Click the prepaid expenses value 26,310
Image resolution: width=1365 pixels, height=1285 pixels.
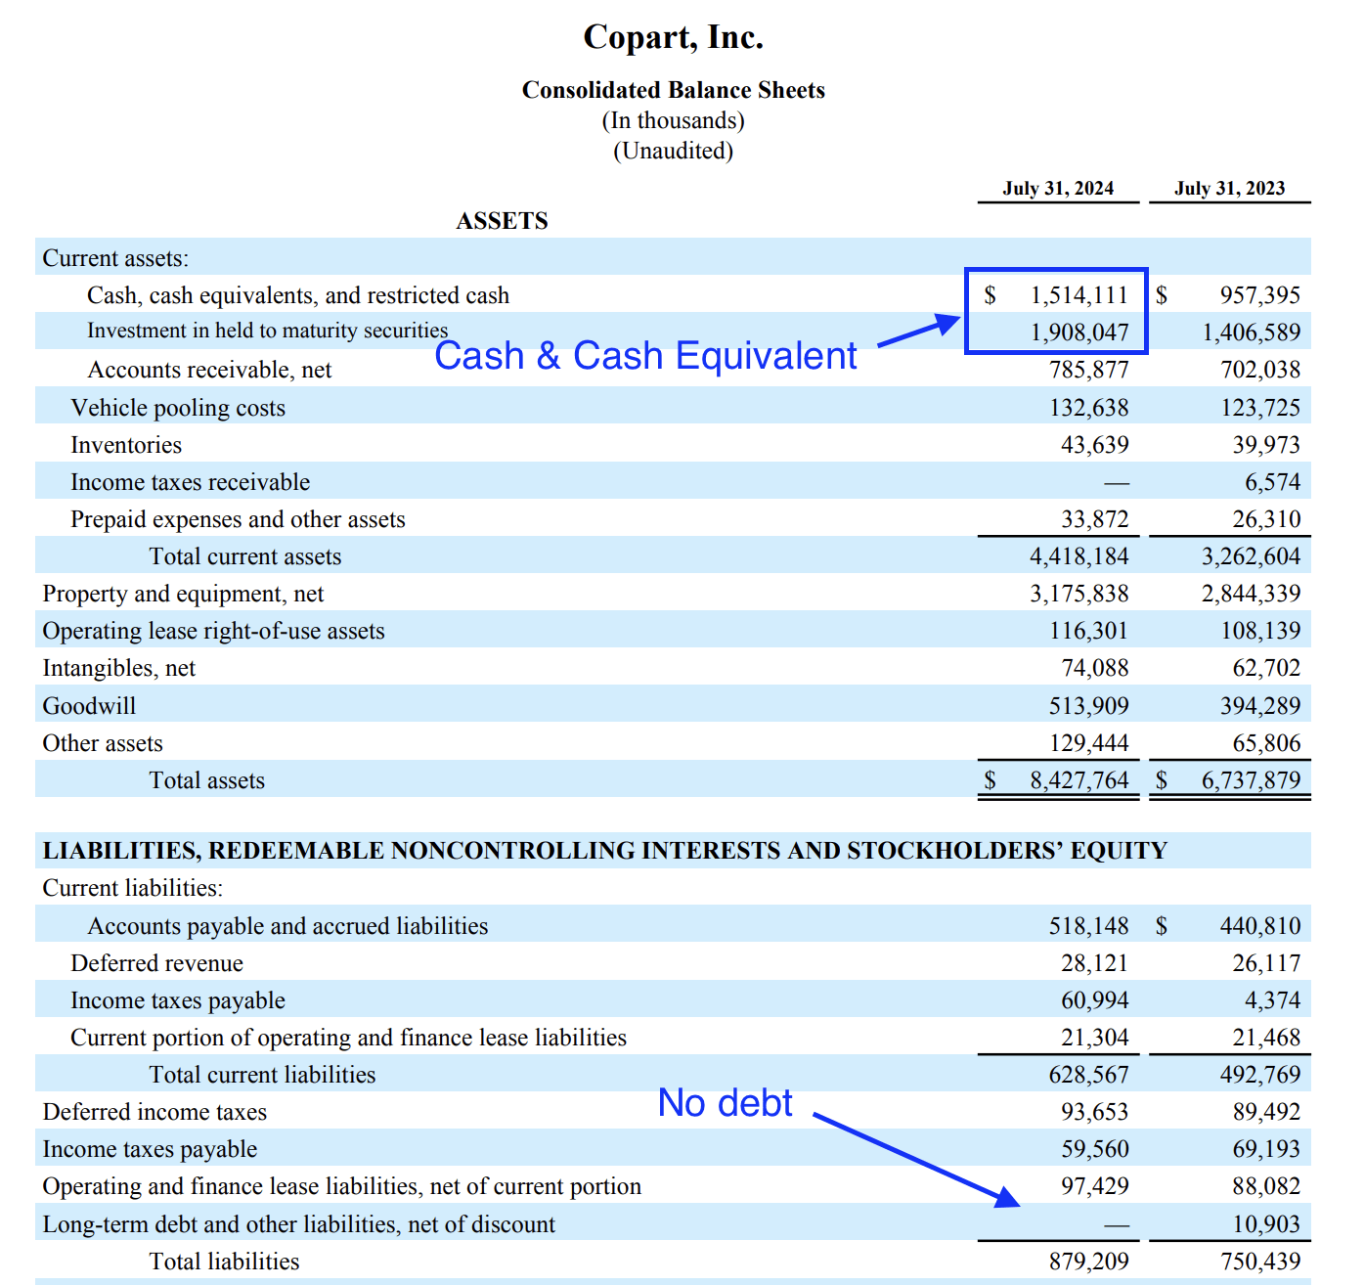(x=1266, y=519)
